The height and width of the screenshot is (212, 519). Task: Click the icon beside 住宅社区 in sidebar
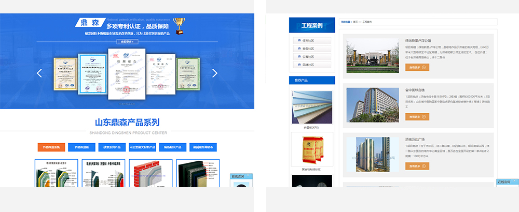(299, 40)
